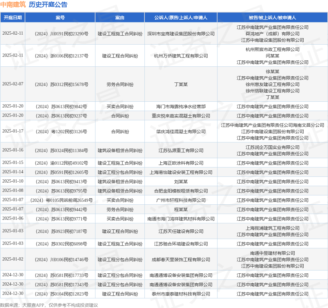Screen dimensions: 328x308
Task: Click plaintiff 肇庆鸿佳混凝土有限公司
Action: pos(181,132)
